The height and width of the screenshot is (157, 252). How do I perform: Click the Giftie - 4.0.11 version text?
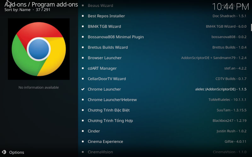pyautogui.click(x=235, y=142)
